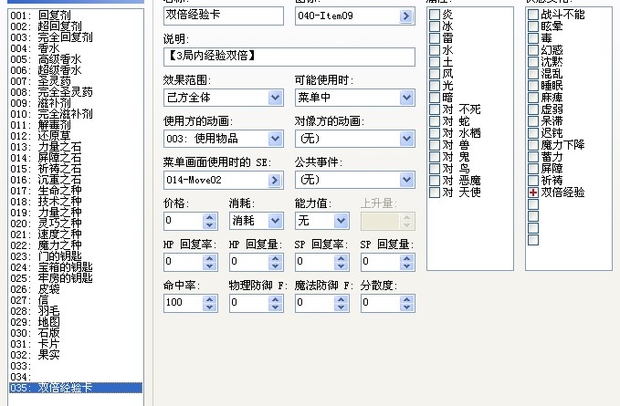Enable the 对 天使 attribute checkbox

435,193
